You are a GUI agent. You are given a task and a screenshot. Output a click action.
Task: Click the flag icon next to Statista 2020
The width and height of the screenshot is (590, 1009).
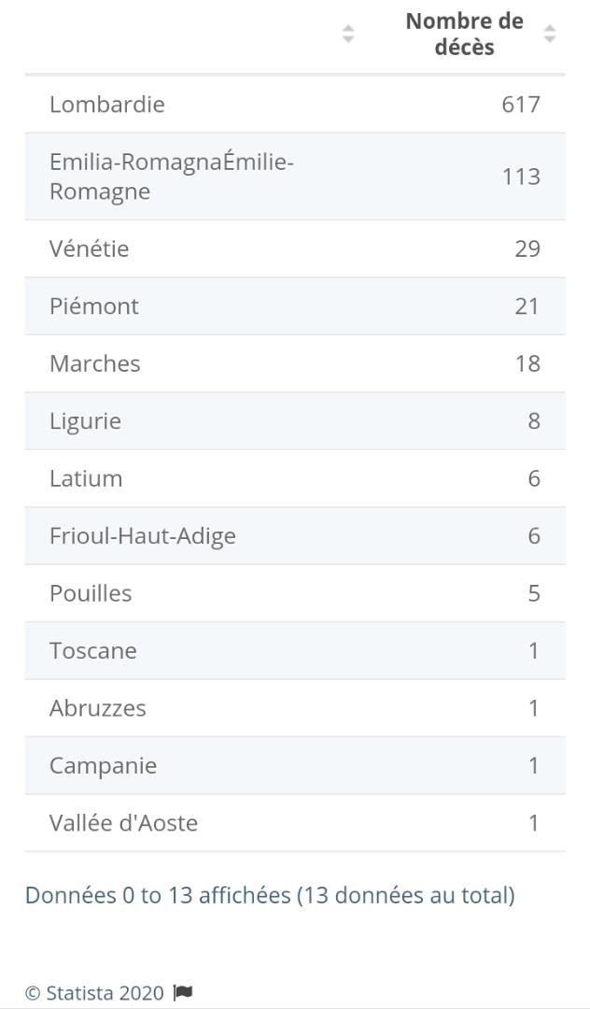[x=183, y=992]
